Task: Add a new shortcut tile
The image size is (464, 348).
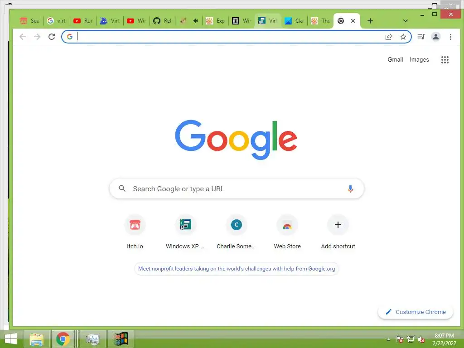Action: [x=338, y=232]
